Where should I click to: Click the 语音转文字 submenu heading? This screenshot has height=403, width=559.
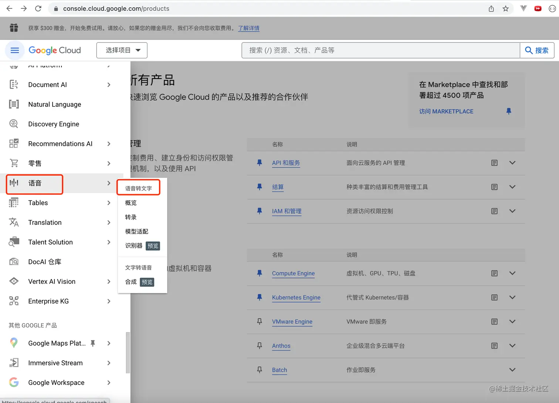[139, 188]
